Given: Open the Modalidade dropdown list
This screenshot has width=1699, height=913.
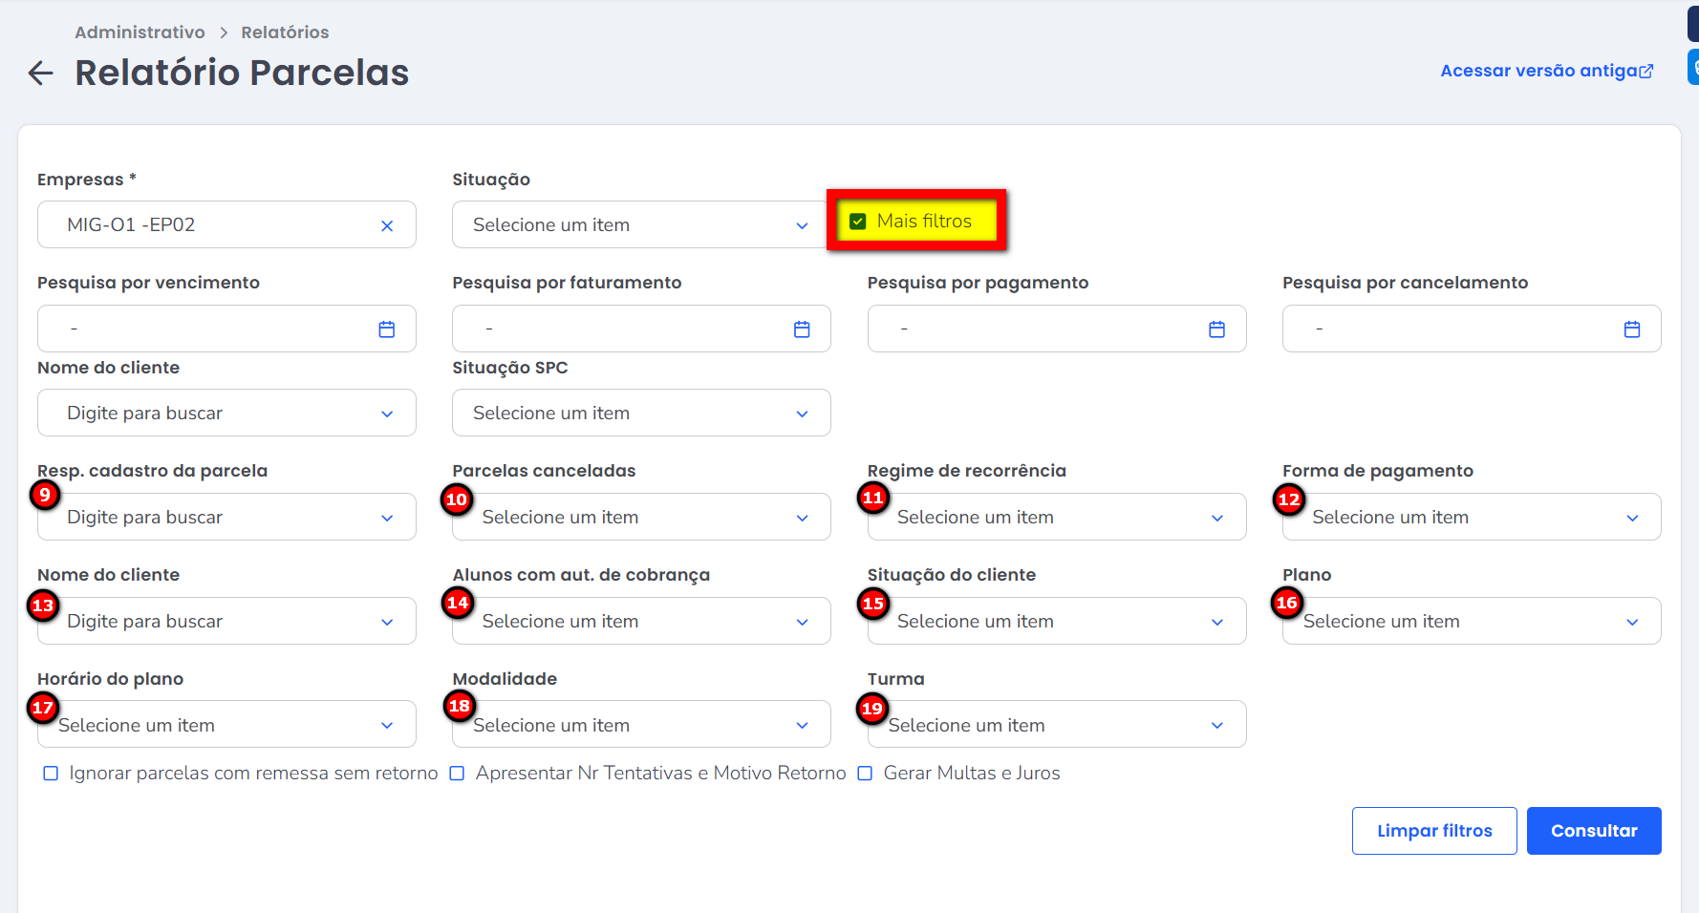Looking at the screenshot, I should pyautogui.click(x=640, y=726).
